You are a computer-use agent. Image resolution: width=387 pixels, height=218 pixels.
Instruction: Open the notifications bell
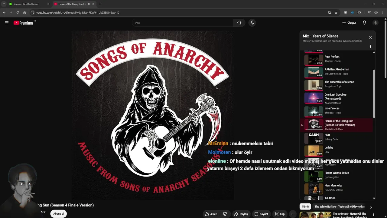[364, 23]
